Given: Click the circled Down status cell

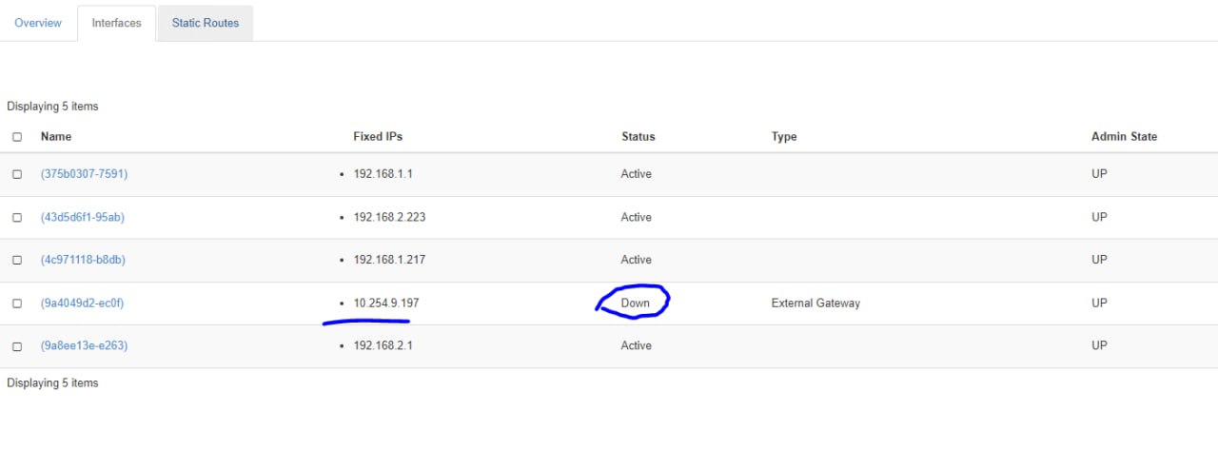Looking at the screenshot, I should [x=636, y=304].
